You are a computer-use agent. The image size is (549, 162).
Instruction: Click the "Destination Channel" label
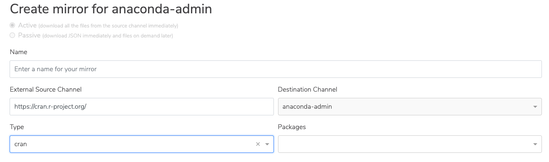click(308, 90)
